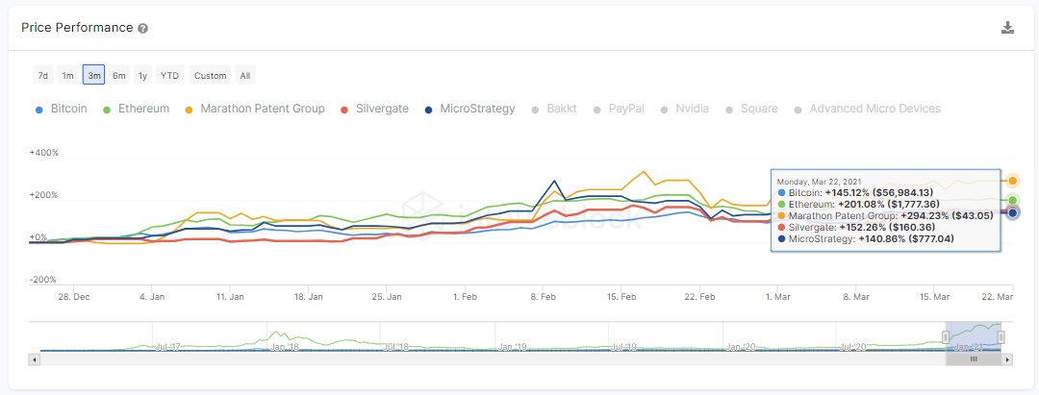This screenshot has height=395, width=1039.
Task: Click the right navigator range handle
Action: [1001, 337]
